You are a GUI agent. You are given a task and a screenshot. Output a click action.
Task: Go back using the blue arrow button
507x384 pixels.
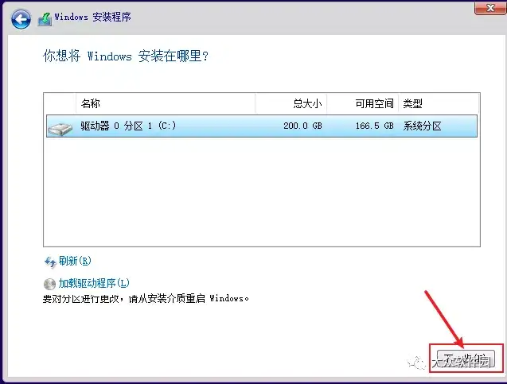(21, 19)
